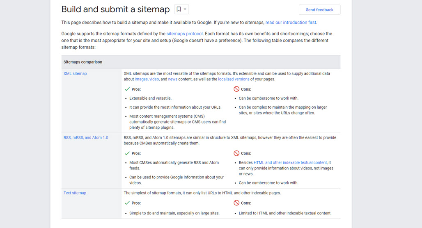Open the RSS, mRSS, and Atom 1.0 link

tap(85, 138)
